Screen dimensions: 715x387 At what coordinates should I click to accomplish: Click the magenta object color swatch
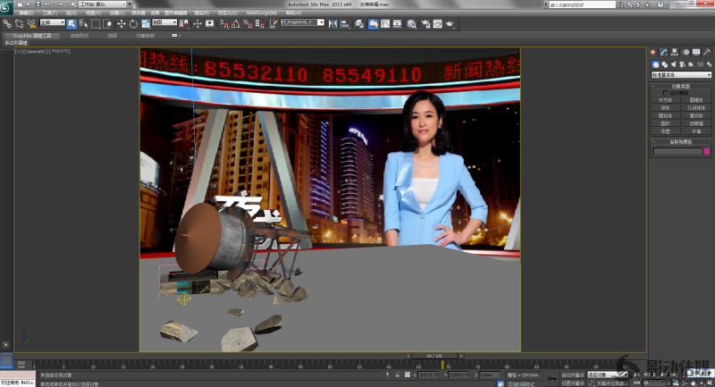(x=705, y=151)
